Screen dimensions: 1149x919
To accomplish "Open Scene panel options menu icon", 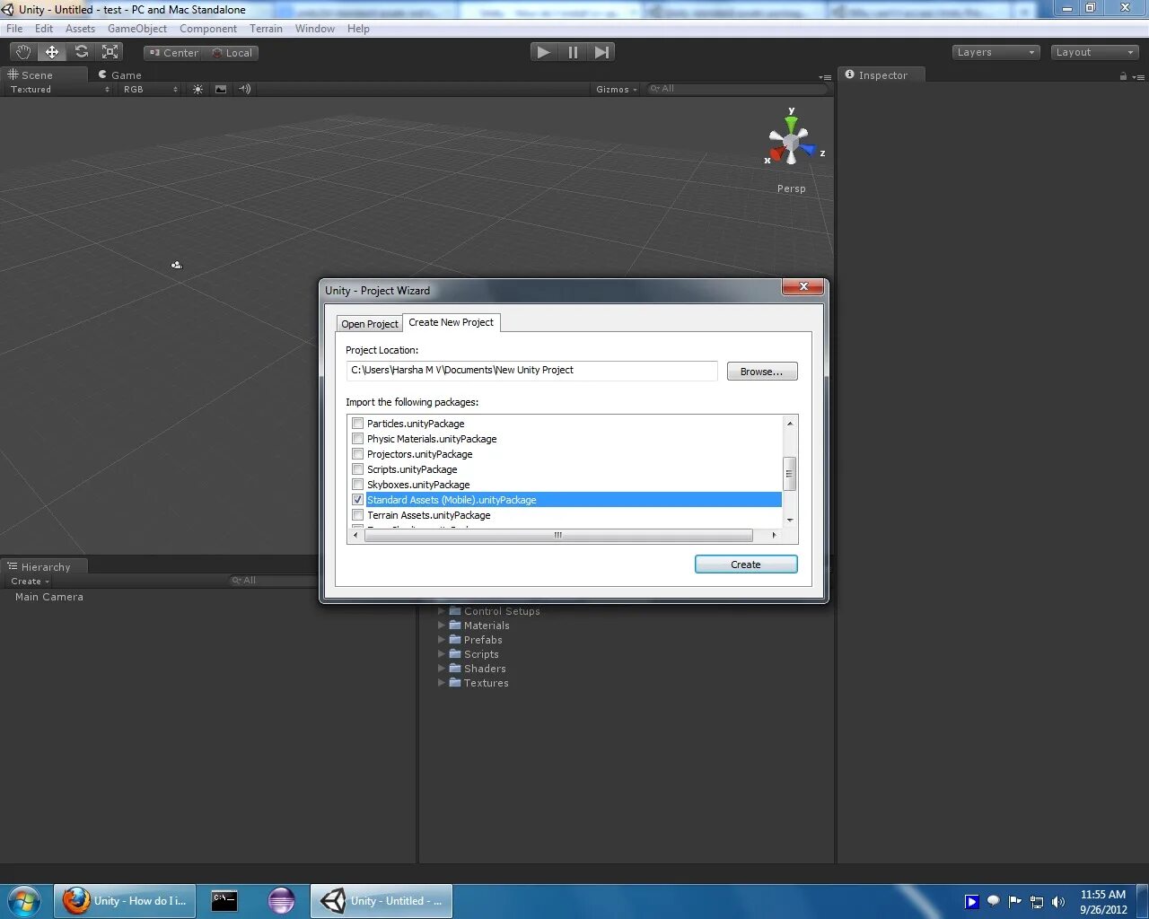I will [825, 77].
